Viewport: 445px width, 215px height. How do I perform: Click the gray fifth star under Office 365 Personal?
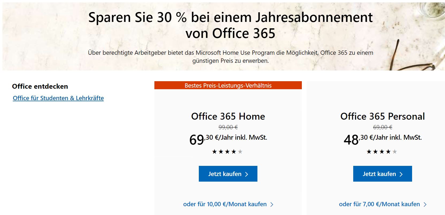(x=395, y=152)
